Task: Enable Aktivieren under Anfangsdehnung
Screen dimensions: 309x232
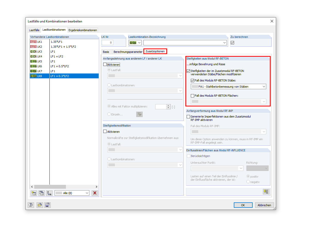Action: click(105, 64)
